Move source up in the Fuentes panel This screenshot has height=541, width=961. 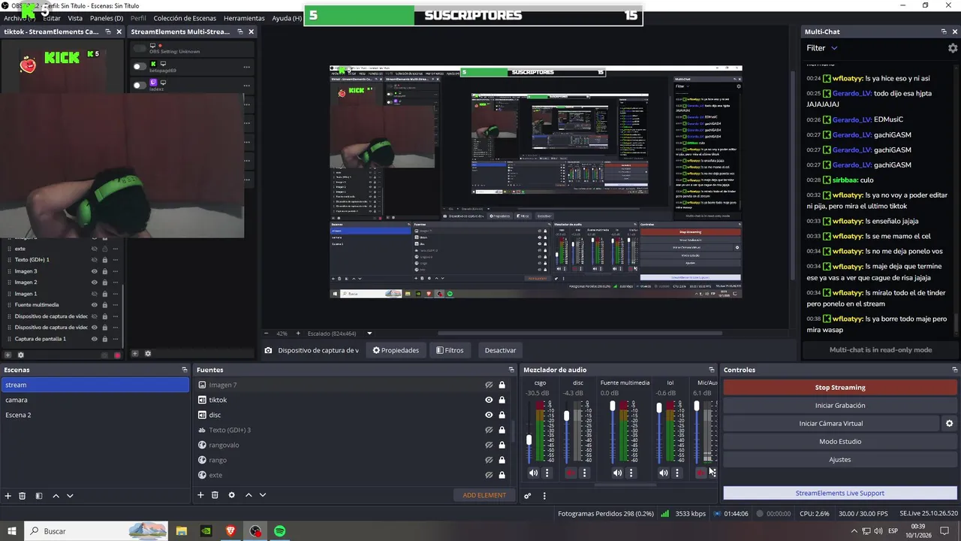point(249,494)
